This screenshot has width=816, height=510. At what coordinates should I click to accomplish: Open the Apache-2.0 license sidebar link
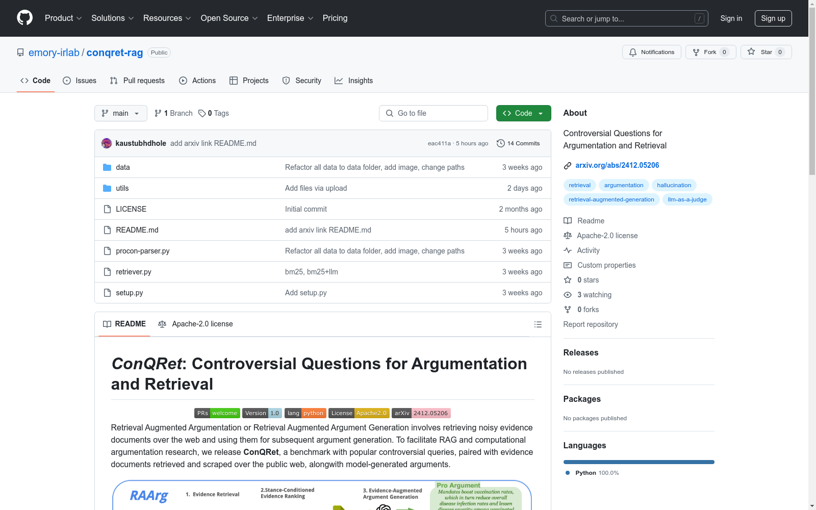601,236
